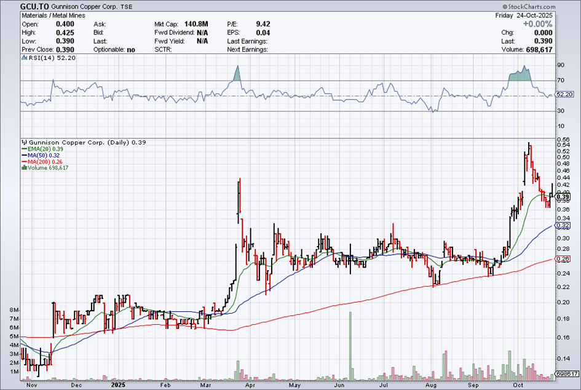Click the 8M volume axis label
The image size is (581, 390).
[x=14, y=310]
